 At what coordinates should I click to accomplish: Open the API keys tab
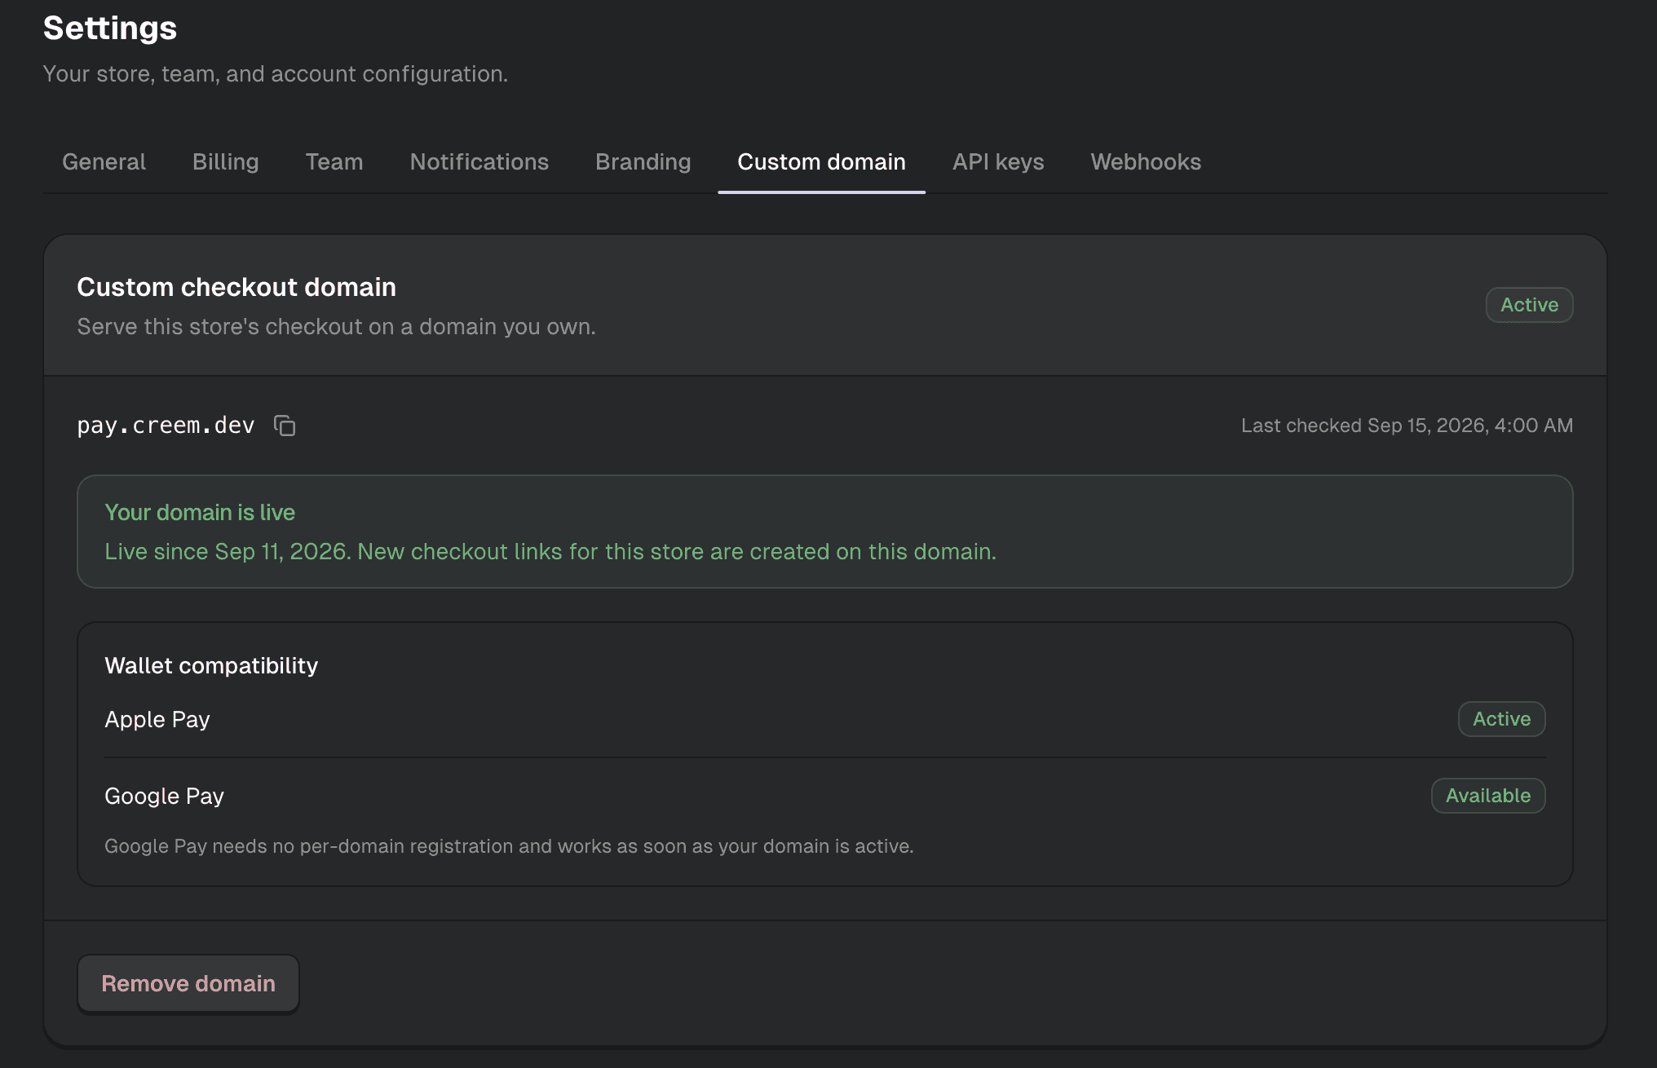(x=998, y=161)
